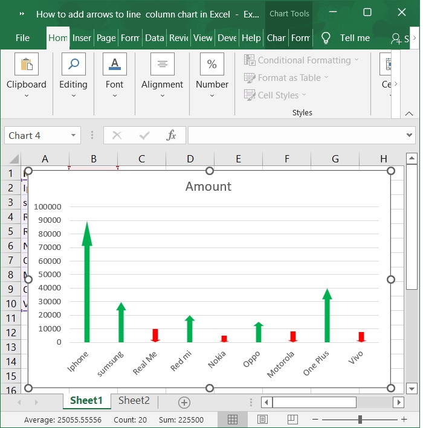The height and width of the screenshot is (428, 423).
Task: Click the zoom in plus icon
Action: [404, 420]
